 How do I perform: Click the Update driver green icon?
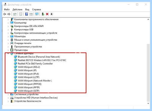(x=43, y=14)
